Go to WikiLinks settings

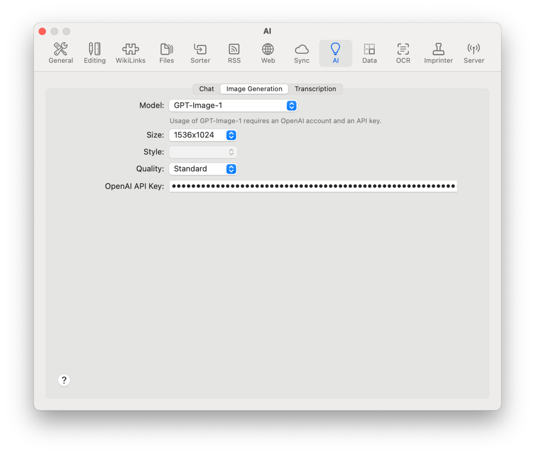(130, 53)
